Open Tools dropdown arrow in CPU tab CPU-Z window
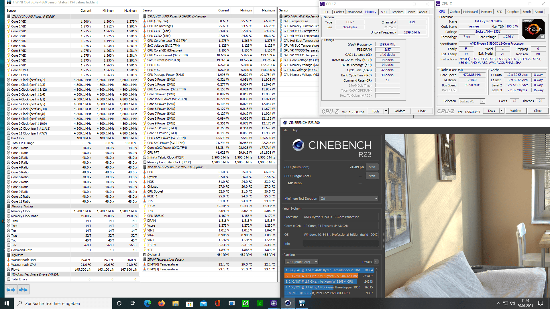This screenshot has width=550, height=309. [x=502, y=111]
